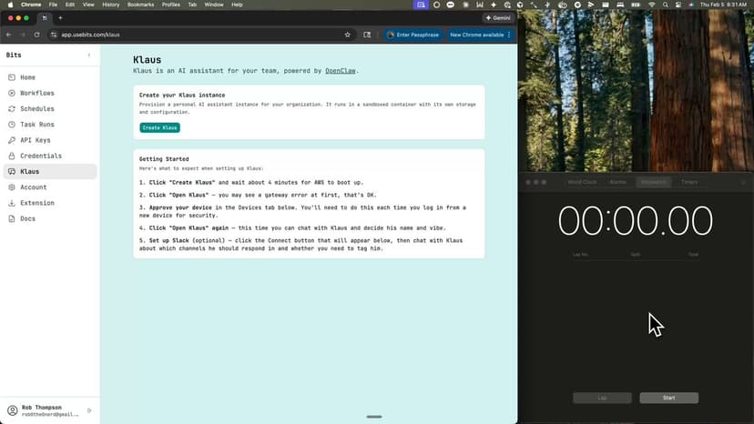Open the View menu

click(88, 5)
